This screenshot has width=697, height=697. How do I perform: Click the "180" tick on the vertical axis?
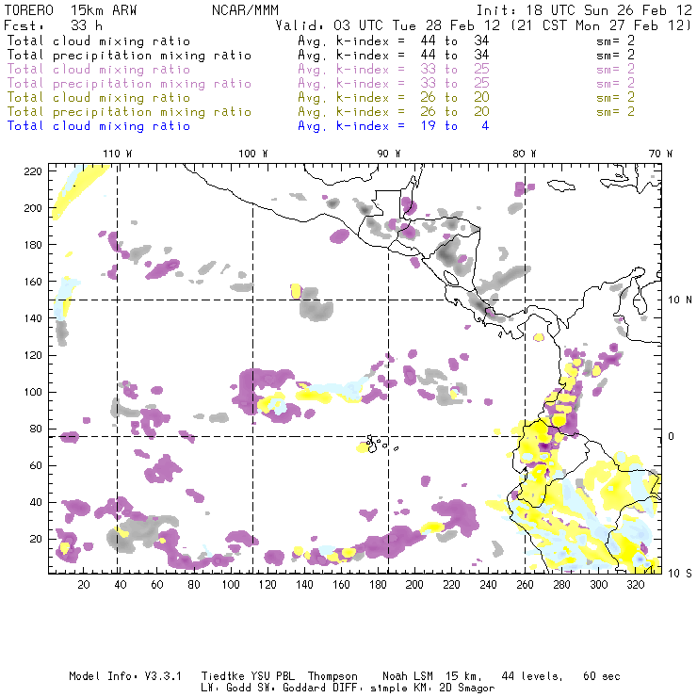point(33,245)
